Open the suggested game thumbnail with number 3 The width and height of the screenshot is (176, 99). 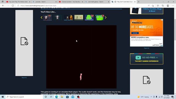pos(68,18)
